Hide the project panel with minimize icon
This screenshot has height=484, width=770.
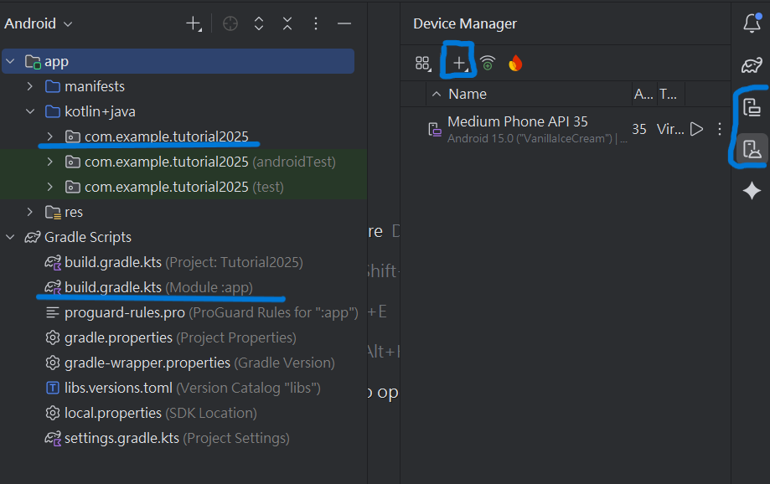click(344, 24)
